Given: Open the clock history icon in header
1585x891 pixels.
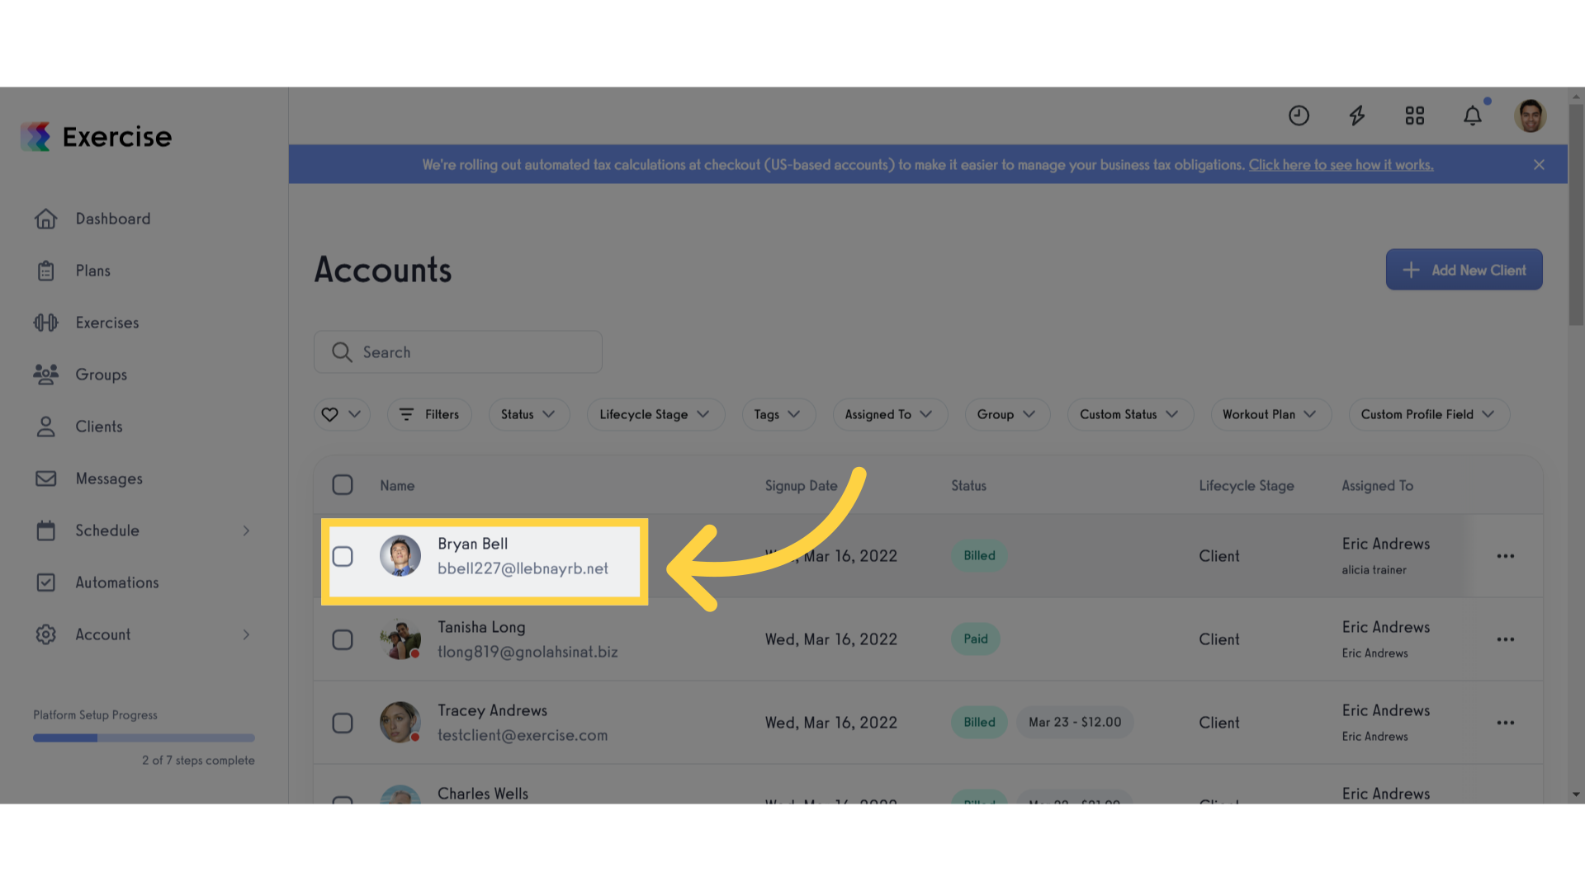Looking at the screenshot, I should [x=1299, y=115].
